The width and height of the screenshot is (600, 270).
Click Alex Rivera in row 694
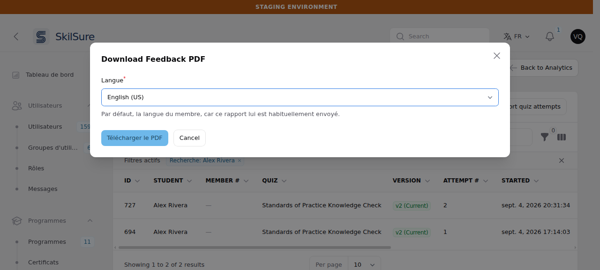pyautogui.click(x=170, y=232)
